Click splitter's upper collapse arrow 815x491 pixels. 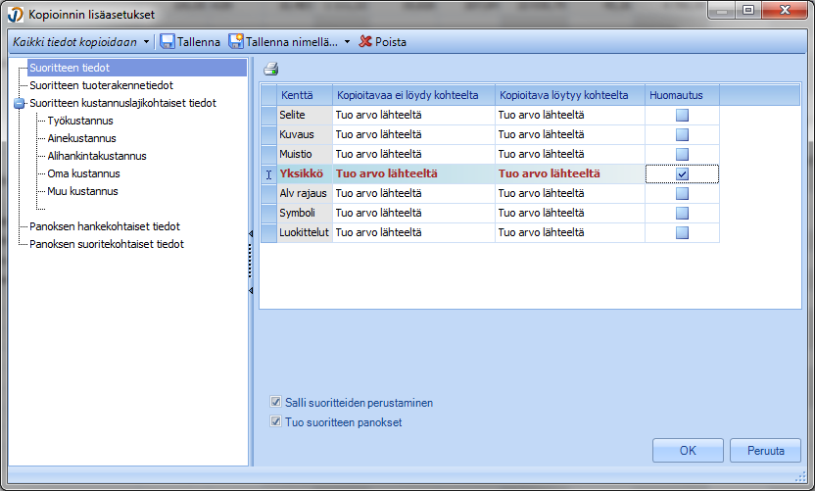pyautogui.click(x=251, y=234)
